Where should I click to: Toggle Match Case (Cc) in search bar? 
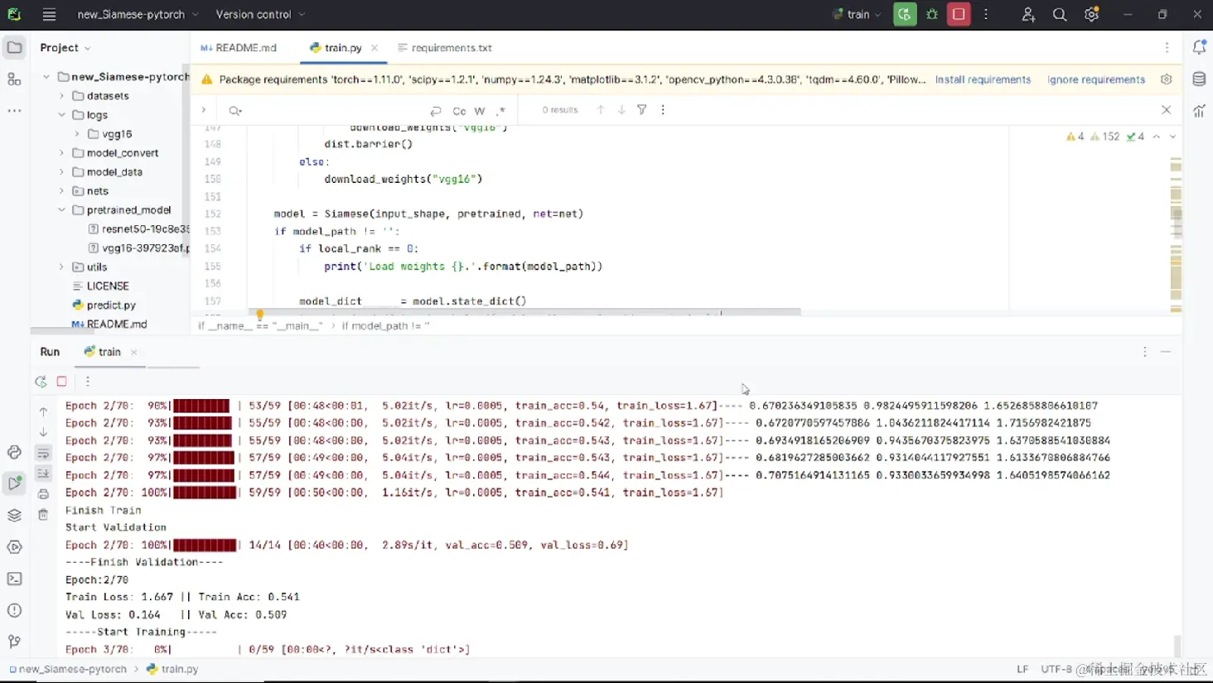[459, 110]
